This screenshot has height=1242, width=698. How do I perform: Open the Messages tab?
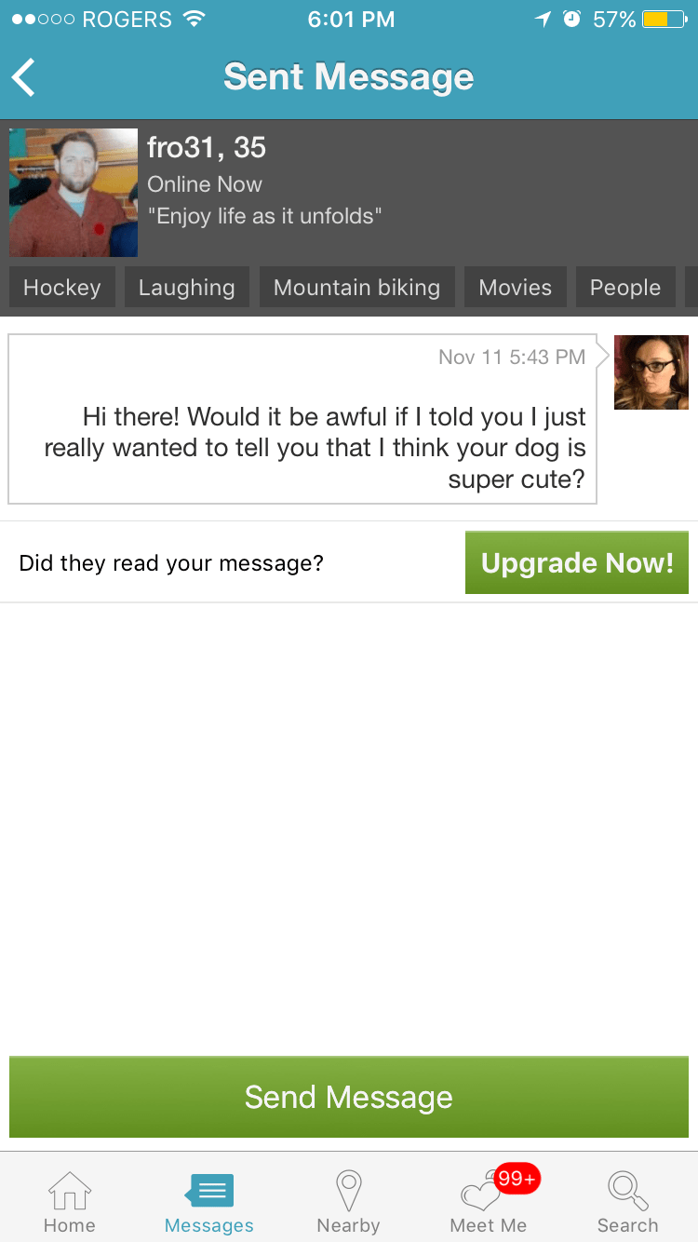[209, 1202]
